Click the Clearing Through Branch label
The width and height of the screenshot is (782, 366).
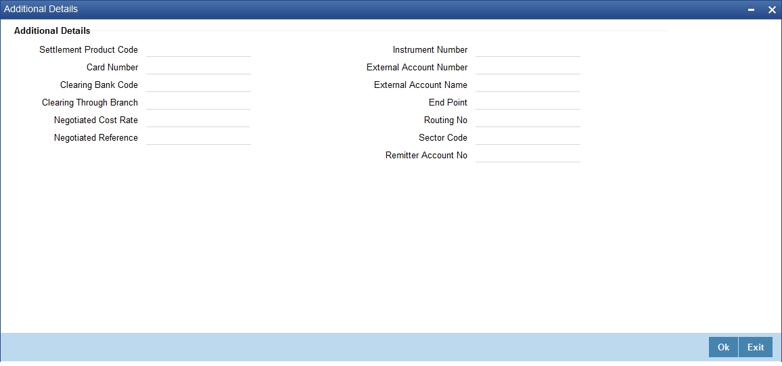(90, 103)
